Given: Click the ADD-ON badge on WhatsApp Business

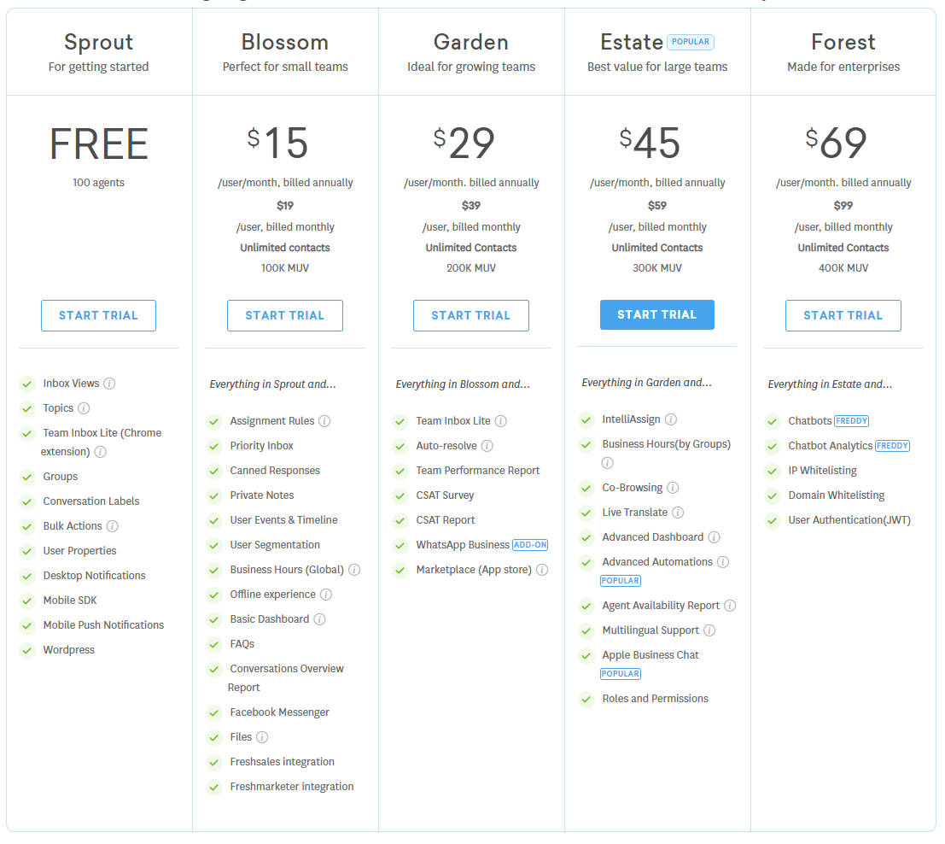Looking at the screenshot, I should (x=530, y=544).
